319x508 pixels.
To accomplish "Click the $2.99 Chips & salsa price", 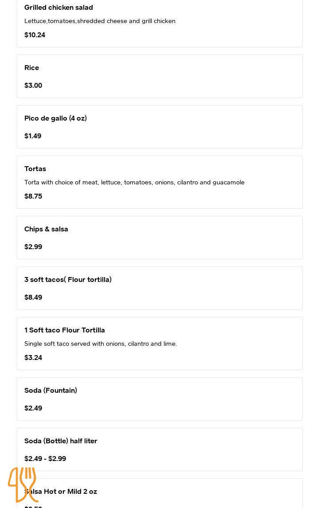I will [x=33, y=247].
